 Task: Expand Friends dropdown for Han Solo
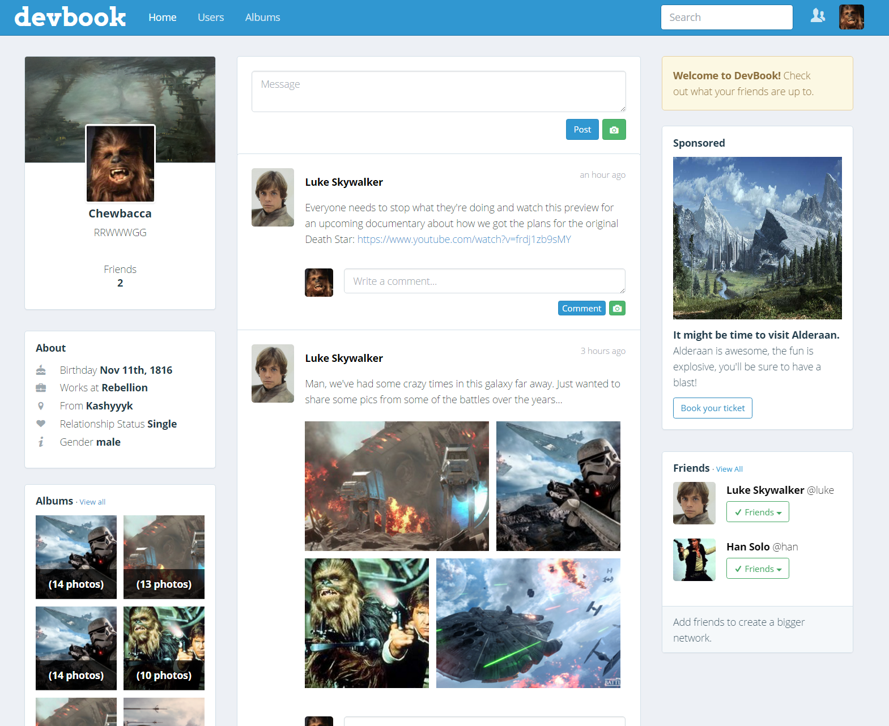(758, 569)
